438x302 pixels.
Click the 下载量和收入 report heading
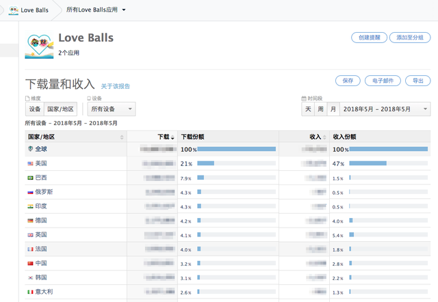click(x=60, y=84)
